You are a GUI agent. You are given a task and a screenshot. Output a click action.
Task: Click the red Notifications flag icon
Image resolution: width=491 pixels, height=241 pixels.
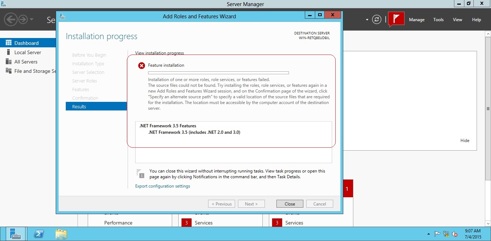(x=396, y=19)
